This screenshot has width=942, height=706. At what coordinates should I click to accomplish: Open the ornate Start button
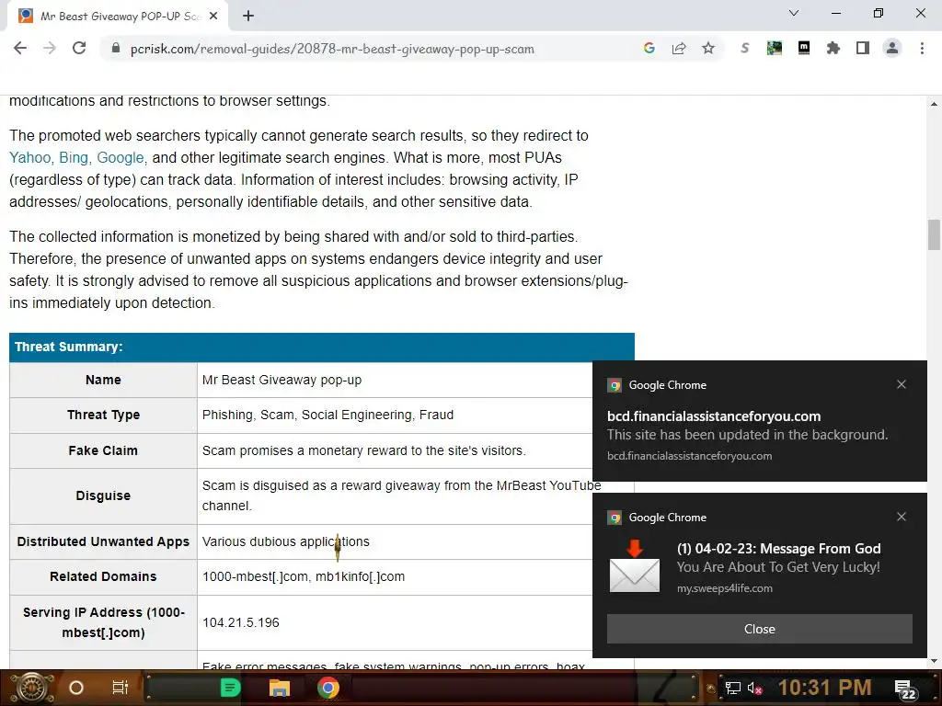coord(32,688)
